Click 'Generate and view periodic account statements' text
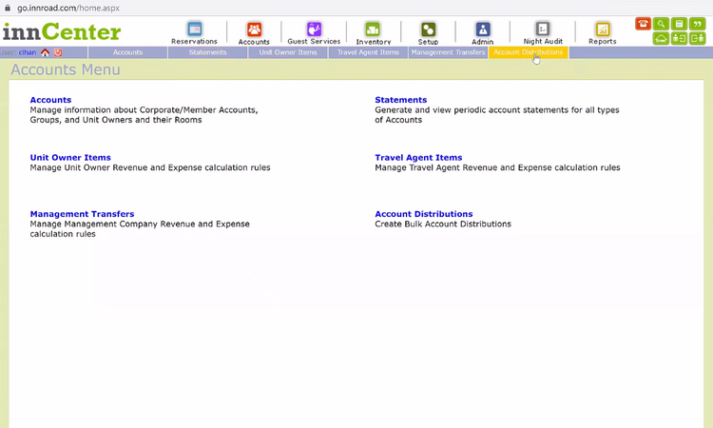The height and width of the screenshot is (428, 713). pyautogui.click(x=497, y=115)
